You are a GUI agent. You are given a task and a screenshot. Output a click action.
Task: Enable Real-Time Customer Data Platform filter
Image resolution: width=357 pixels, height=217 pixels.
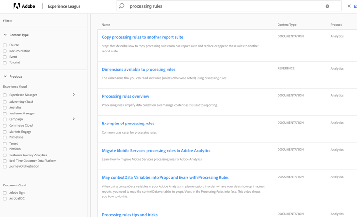click(5, 161)
